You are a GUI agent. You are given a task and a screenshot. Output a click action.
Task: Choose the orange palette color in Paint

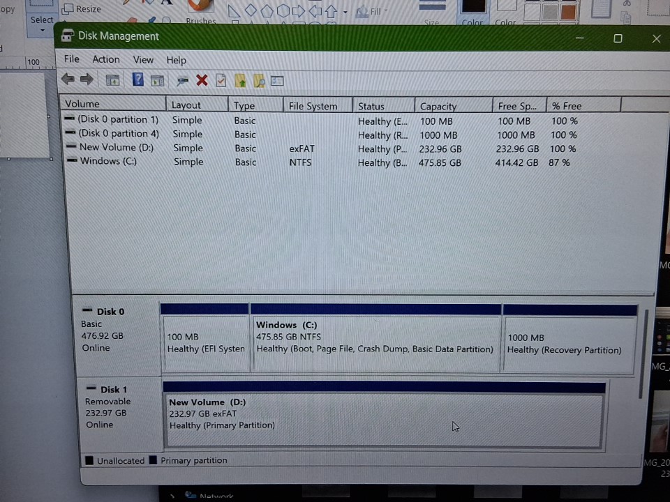[568, 12]
